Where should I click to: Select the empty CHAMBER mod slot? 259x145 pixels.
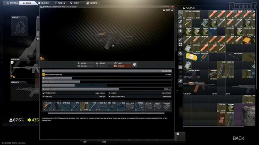167,106
